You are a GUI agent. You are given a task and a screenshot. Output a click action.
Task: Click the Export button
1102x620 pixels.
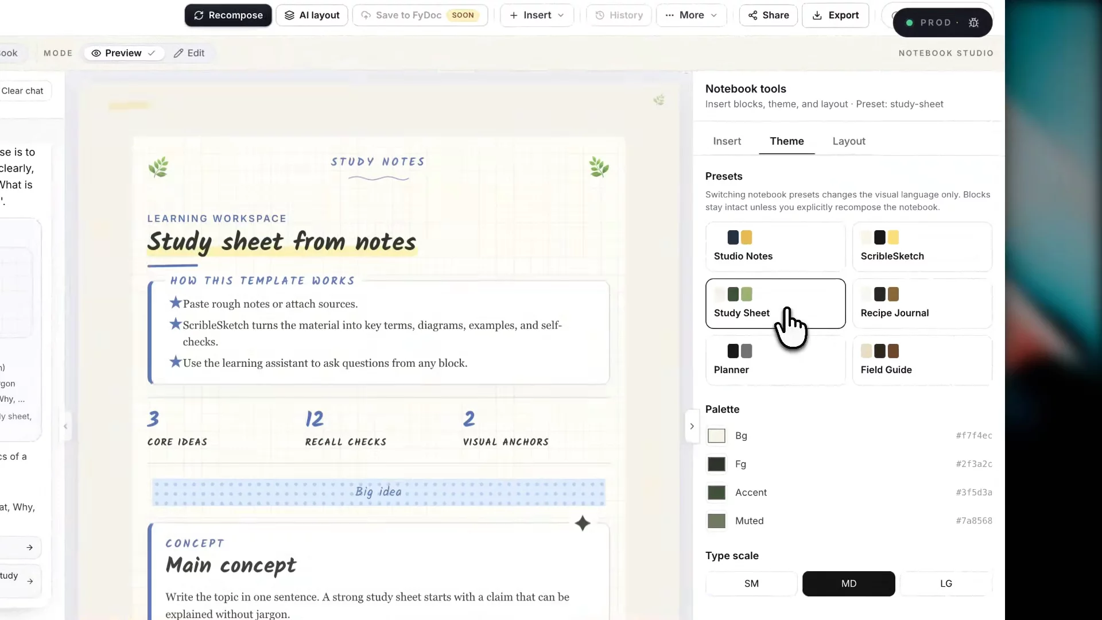pyautogui.click(x=835, y=15)
